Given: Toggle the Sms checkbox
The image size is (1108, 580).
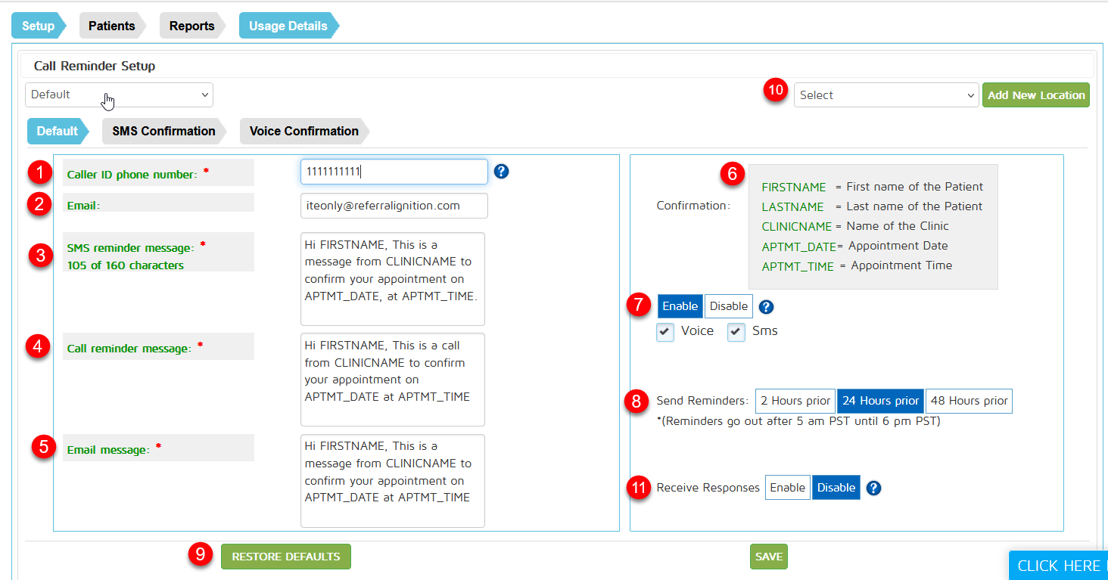Looking at the screenshot, I should click(x=736, y=332).
